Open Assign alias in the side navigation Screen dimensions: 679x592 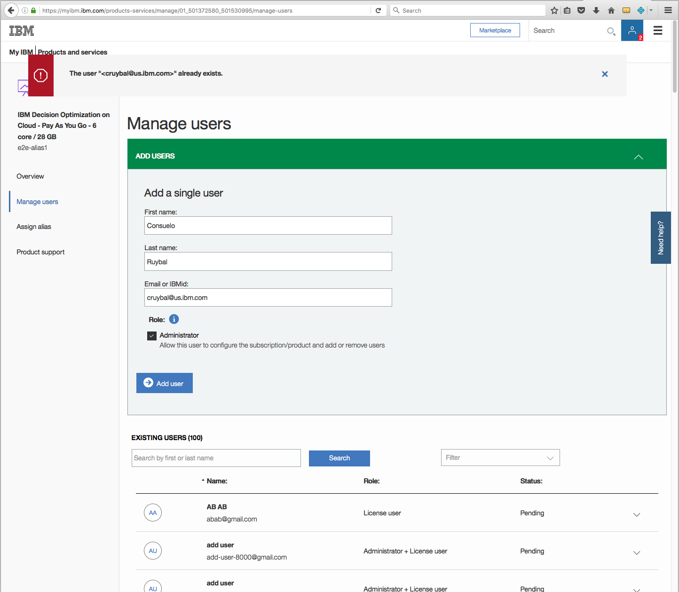tap(34, 227)
